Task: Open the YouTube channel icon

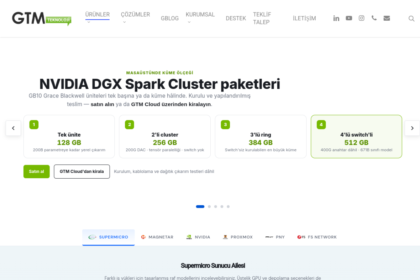Action: 349,18
